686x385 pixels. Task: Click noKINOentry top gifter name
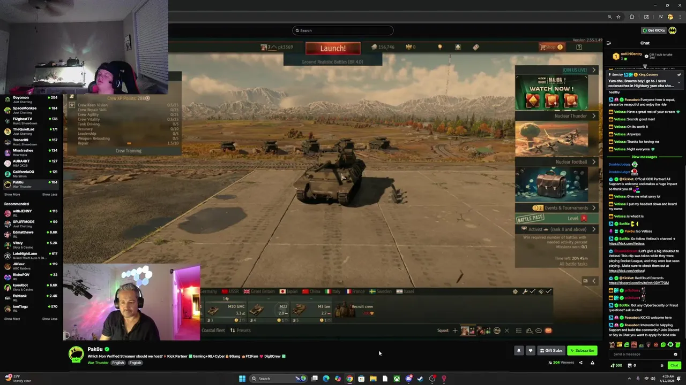631,54
